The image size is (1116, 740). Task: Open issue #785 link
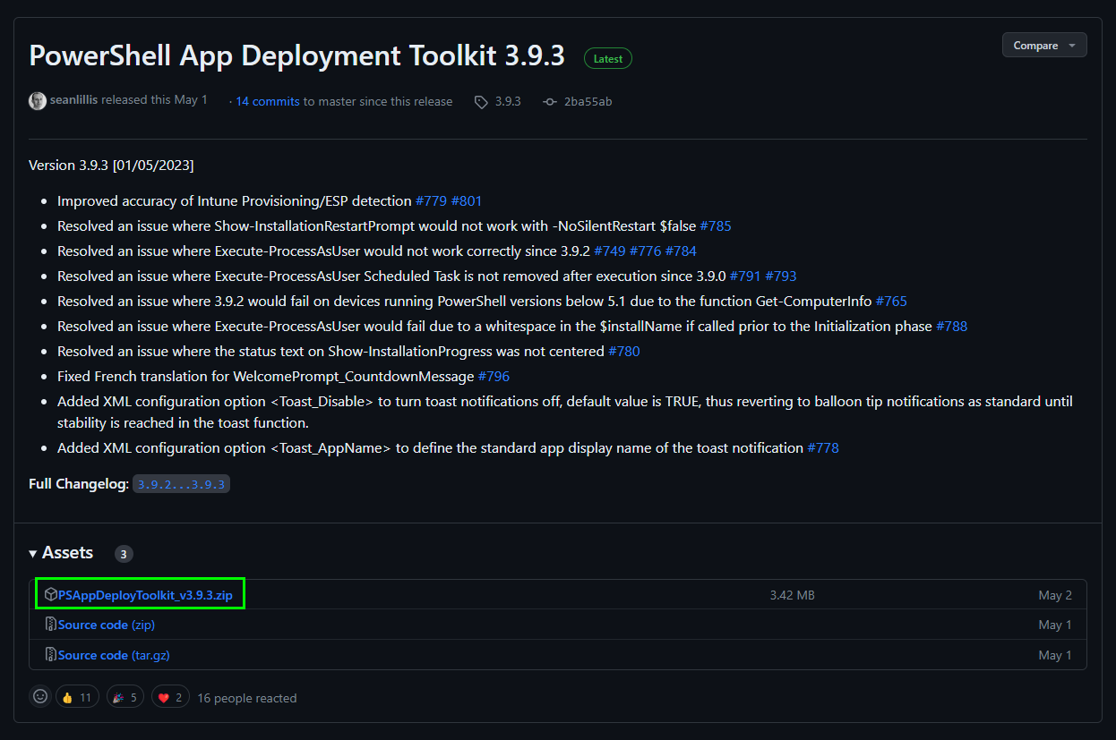[715, 226]
